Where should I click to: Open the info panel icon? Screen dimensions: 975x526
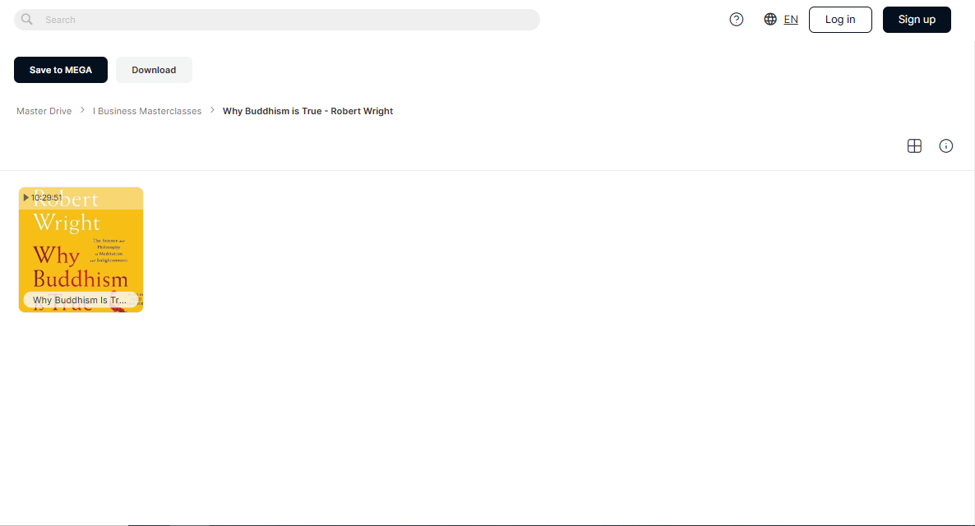point(945,146)
